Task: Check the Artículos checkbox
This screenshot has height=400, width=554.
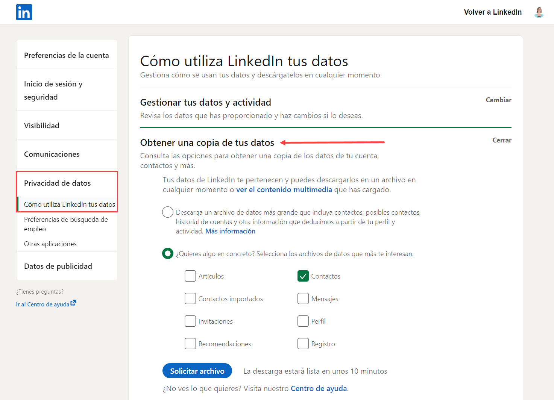Action: [x=190, y=276]
